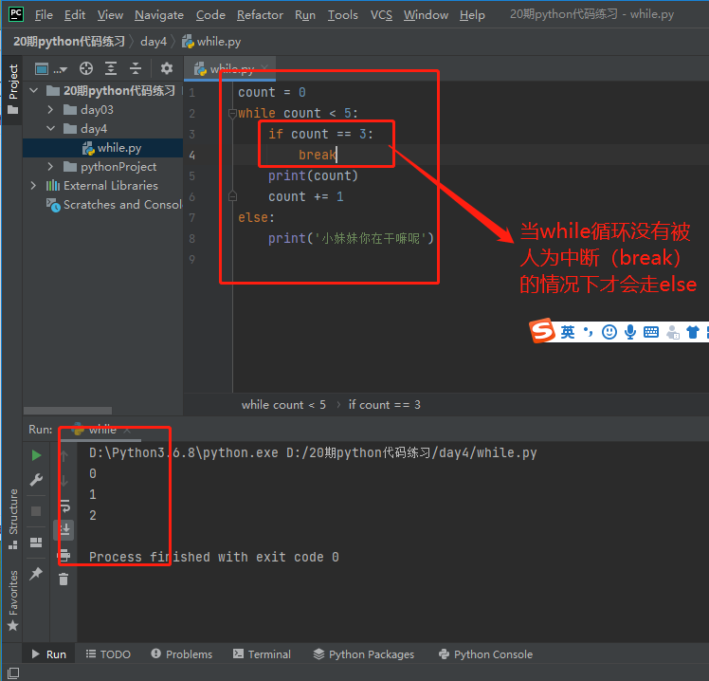Open the File menu
The height and width of the screenshot is (681, 709).
pos(44,15)
